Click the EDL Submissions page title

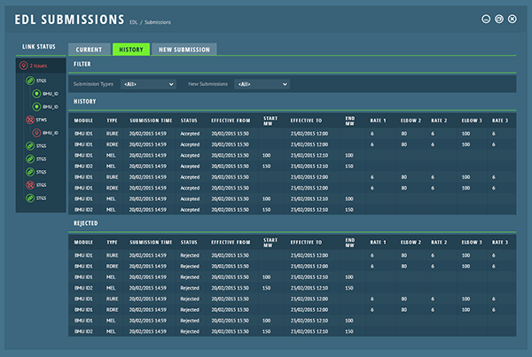[x=69, y=19]
